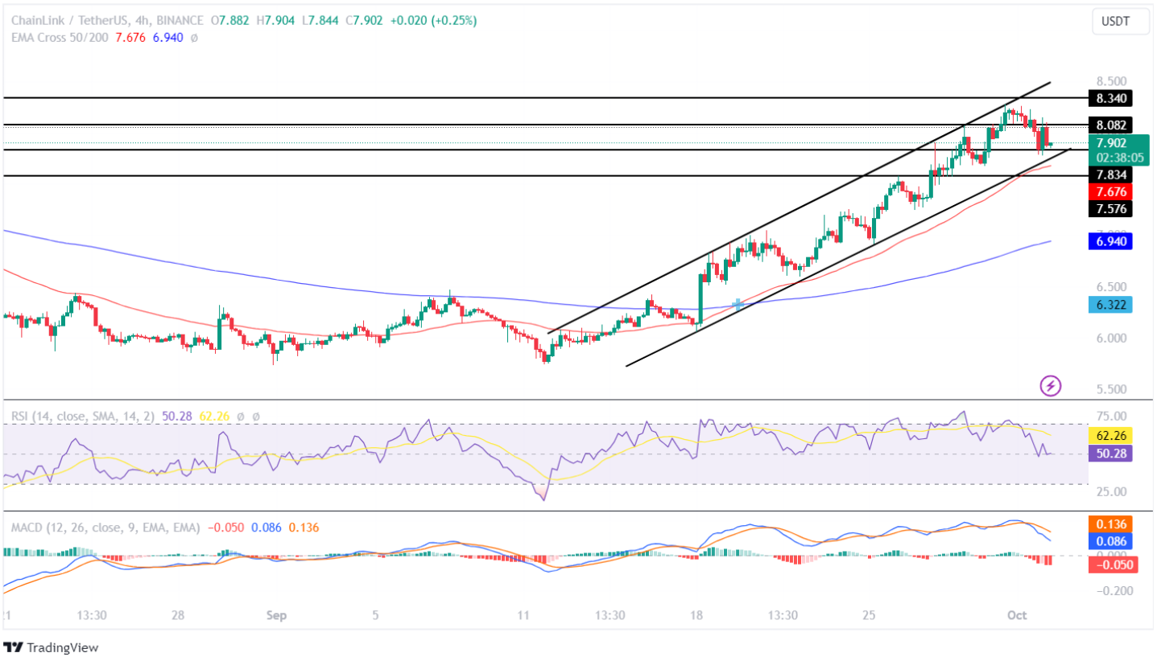Select the EMA Cross 50/200 legend
This screenshot has height=657, width=1157.
60,37
